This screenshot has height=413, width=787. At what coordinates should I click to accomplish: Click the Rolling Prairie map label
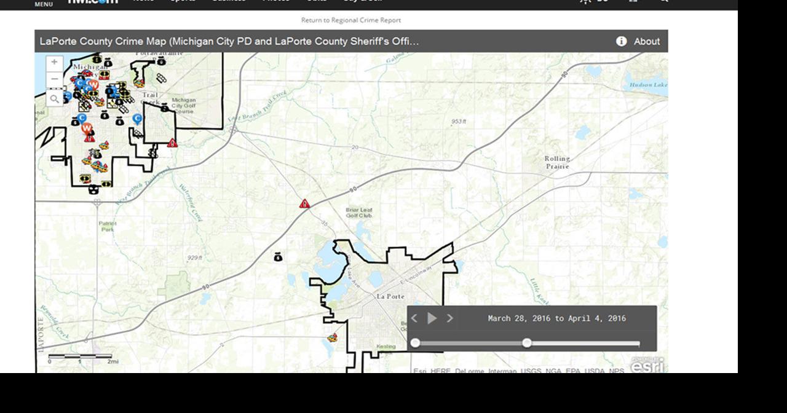(557, 162)
